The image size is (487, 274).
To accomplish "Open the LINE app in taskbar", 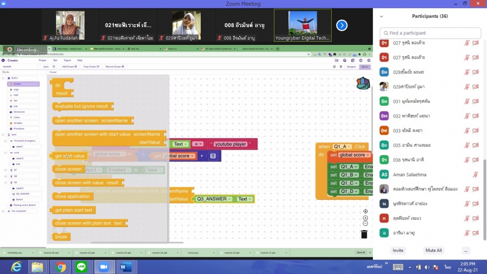I will coord(81,267).
